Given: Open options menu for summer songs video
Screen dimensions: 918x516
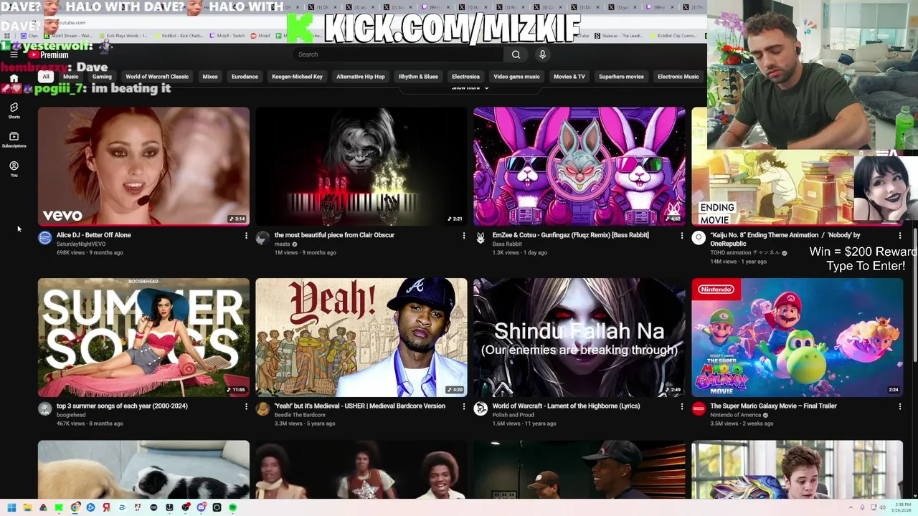Looking at the screenshot, I should [246, 406].
